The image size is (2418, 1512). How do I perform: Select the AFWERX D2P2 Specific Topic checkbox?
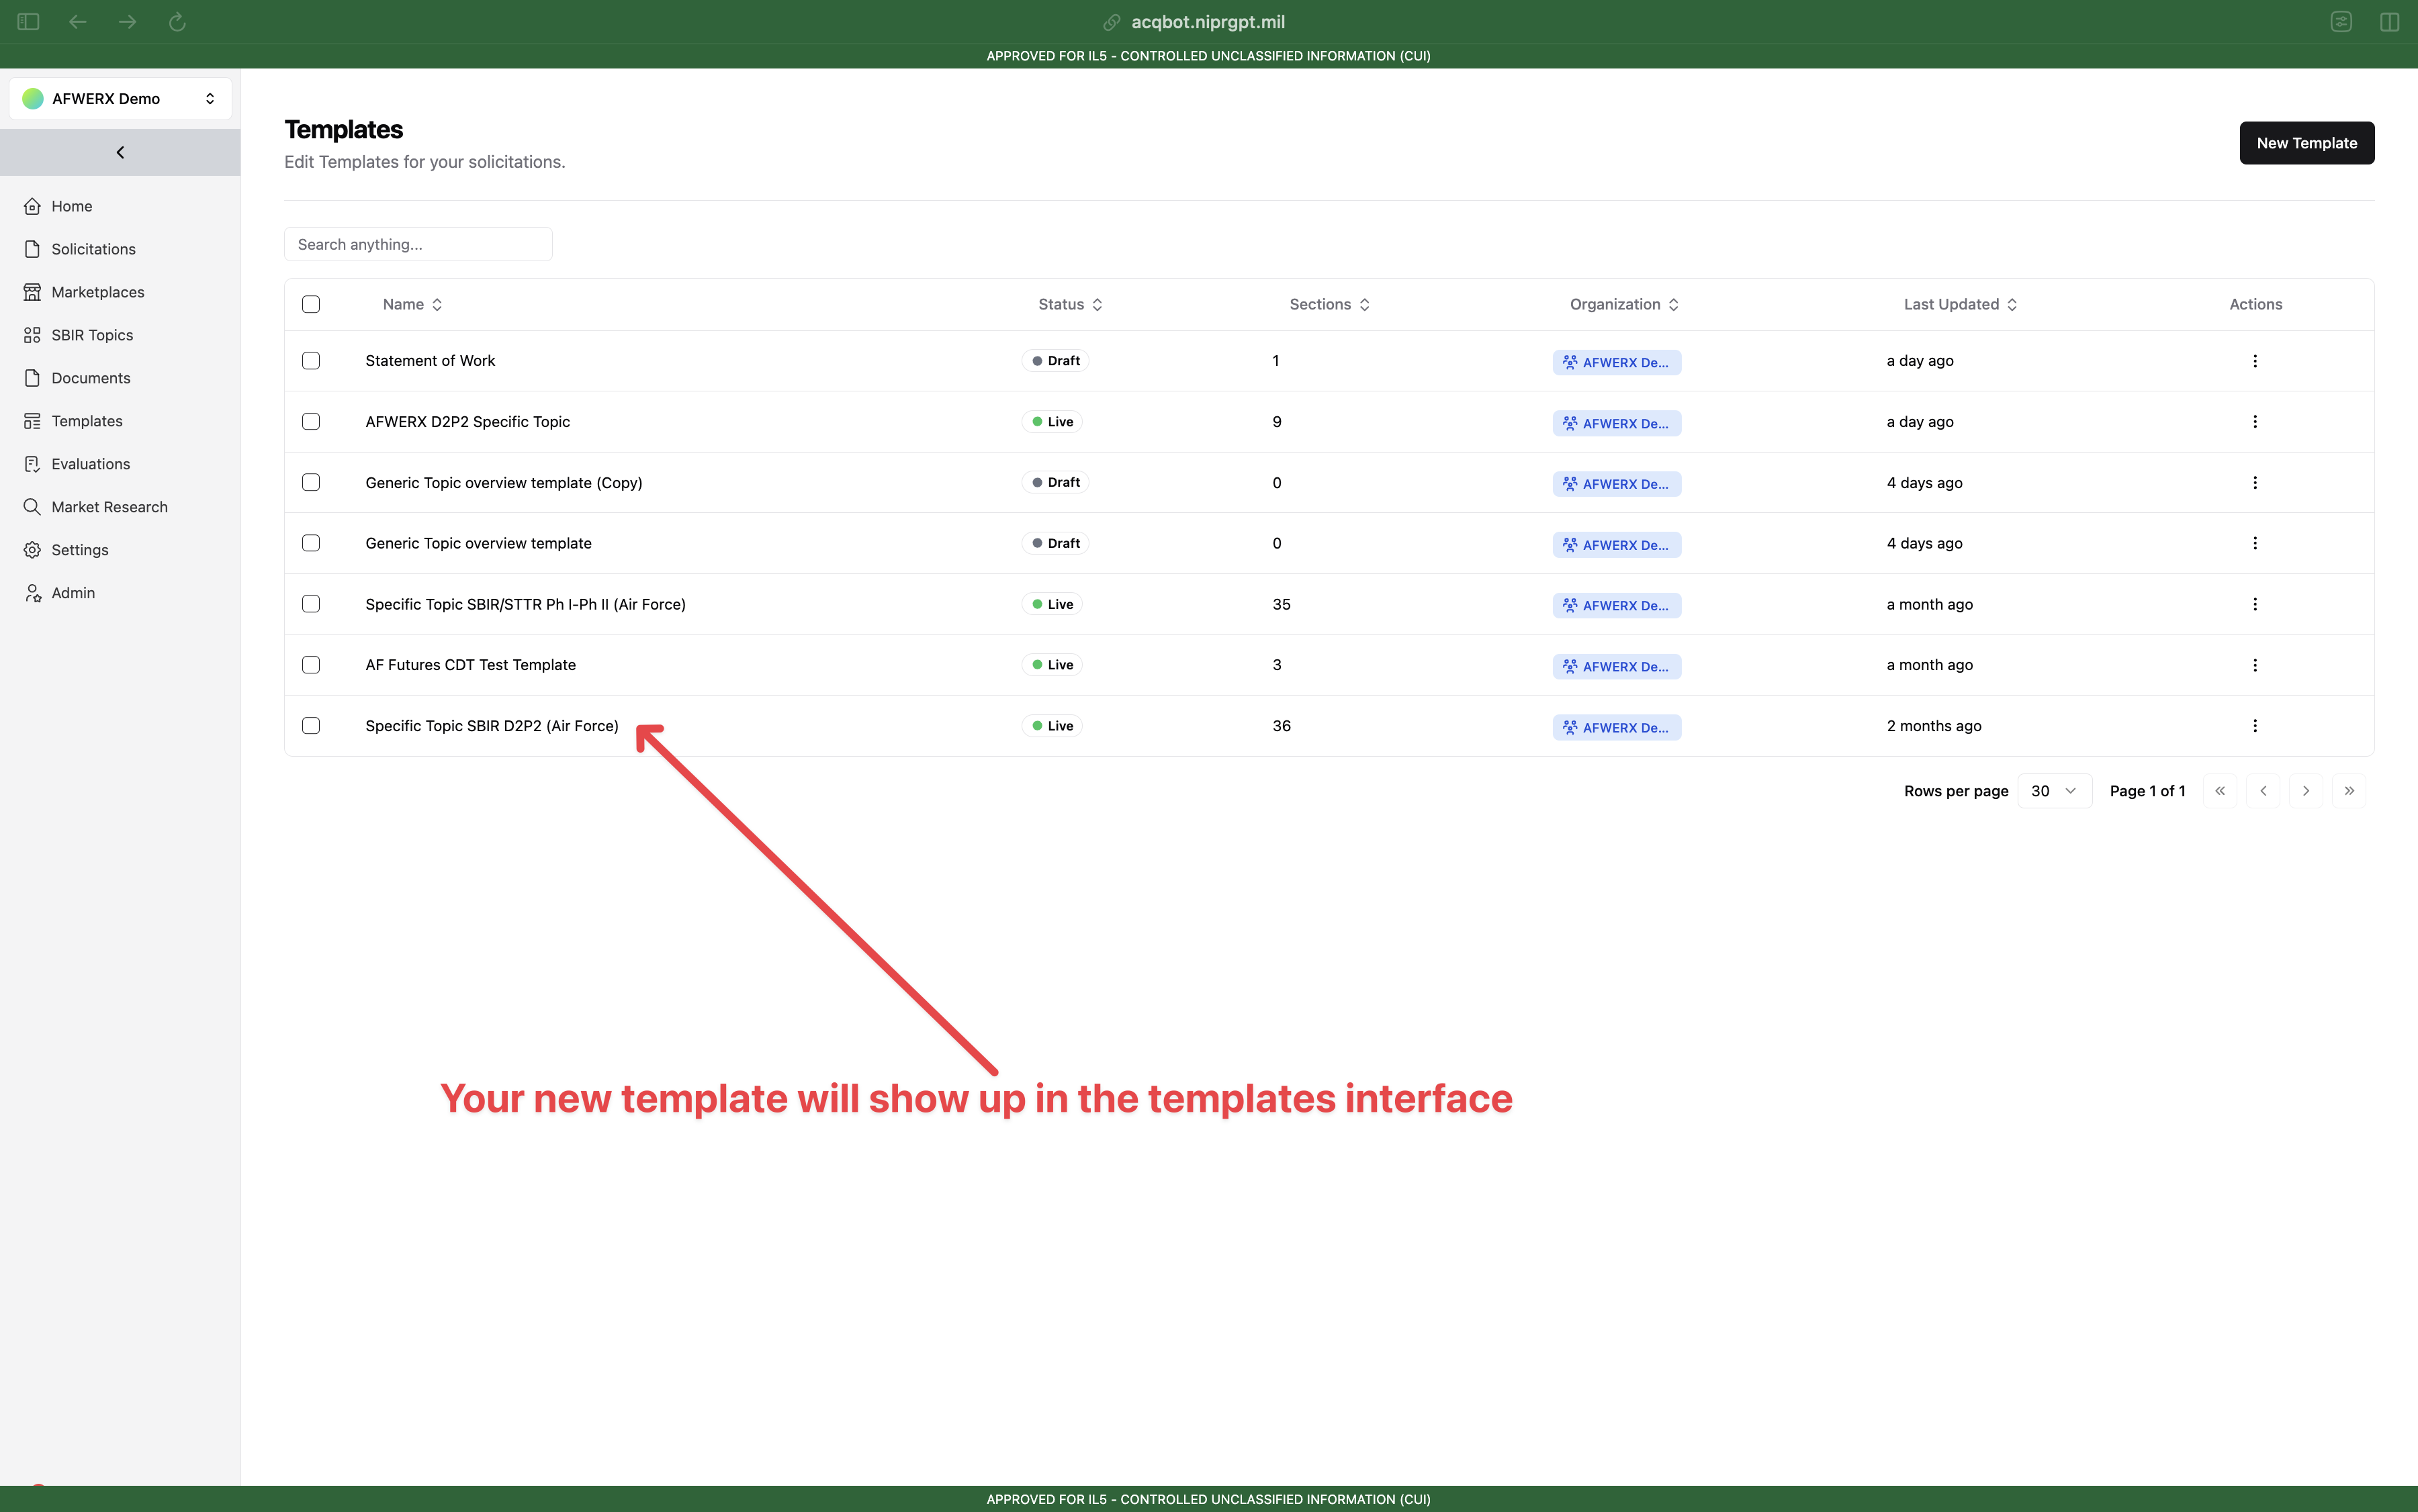[x=311, y=422]
